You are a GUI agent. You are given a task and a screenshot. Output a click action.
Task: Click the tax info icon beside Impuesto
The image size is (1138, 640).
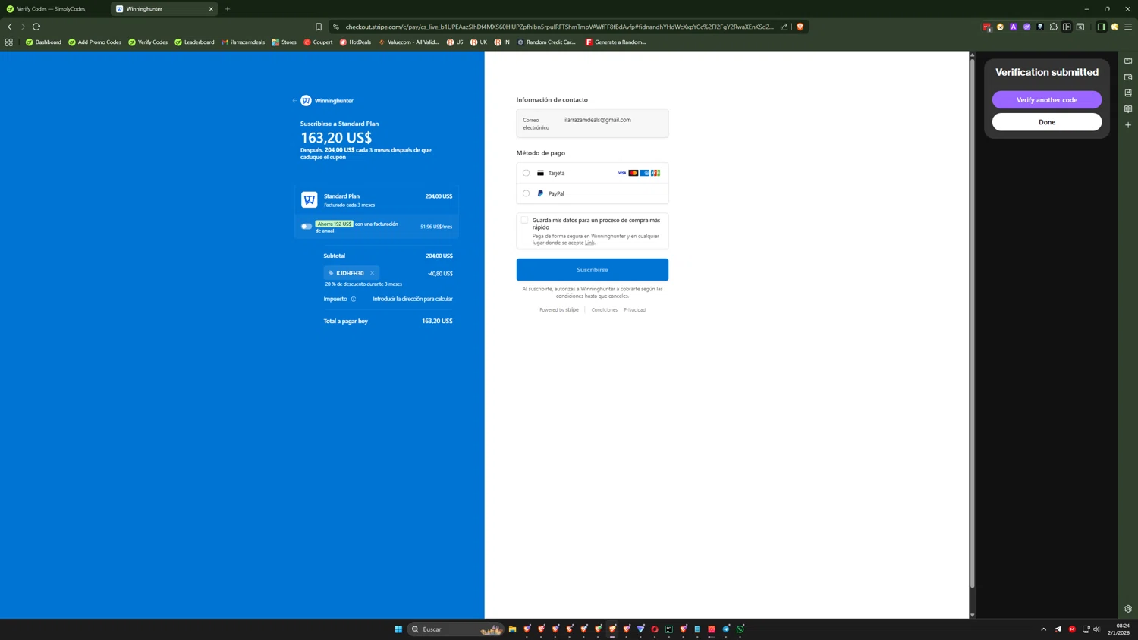coord(354,299)
